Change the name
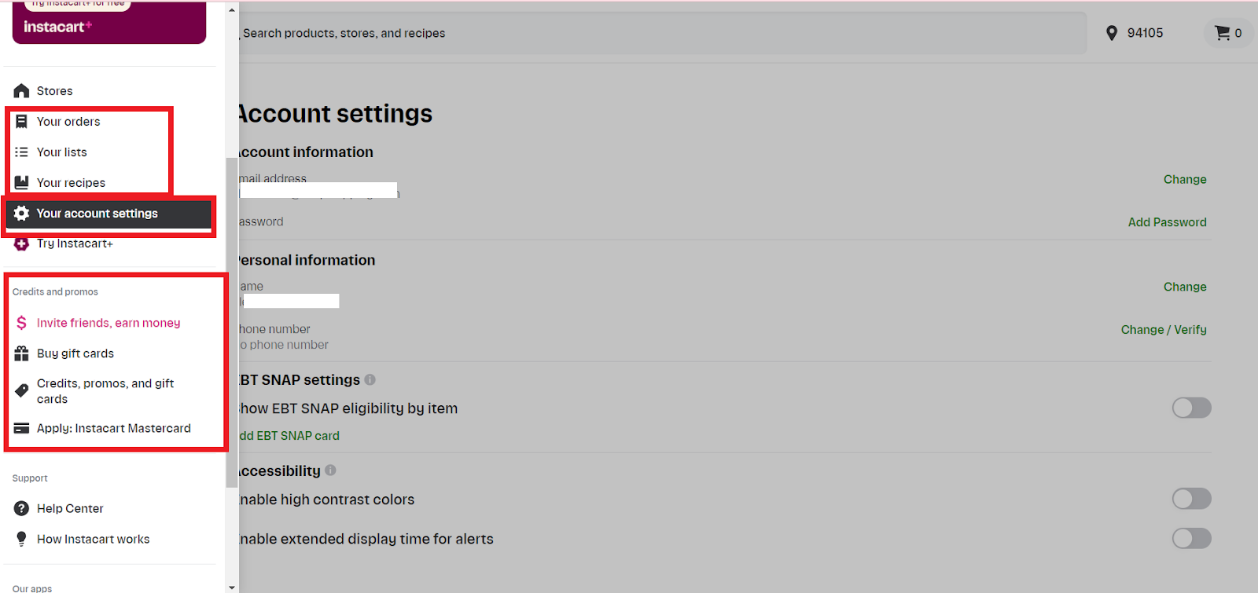This screenshot has width=1258, height=593. pyautogui.click(x=1185, y=287)
